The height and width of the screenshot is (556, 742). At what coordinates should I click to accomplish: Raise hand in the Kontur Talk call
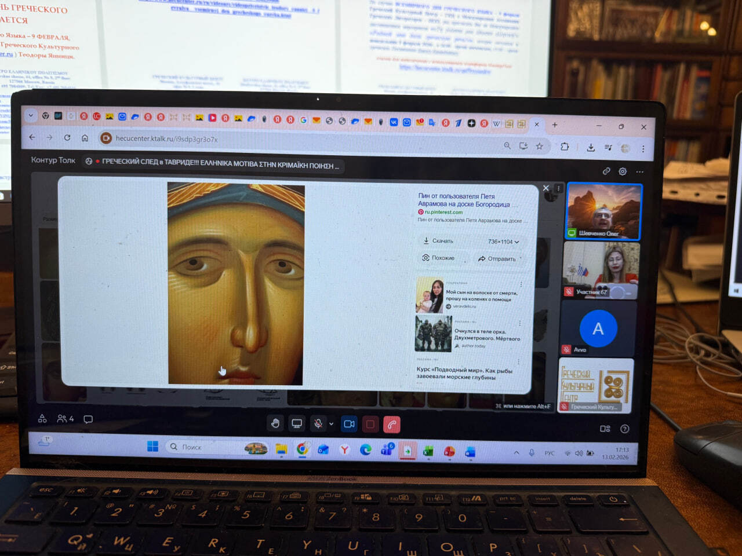tap(275, 423)
